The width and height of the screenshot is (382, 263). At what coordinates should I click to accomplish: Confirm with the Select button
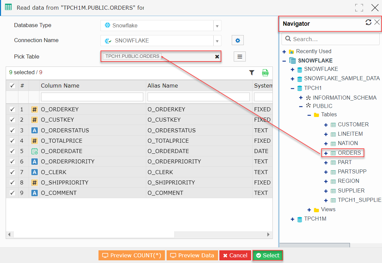coord(268,255)
